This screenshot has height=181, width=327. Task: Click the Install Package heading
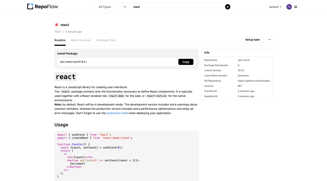click(67, 53)
